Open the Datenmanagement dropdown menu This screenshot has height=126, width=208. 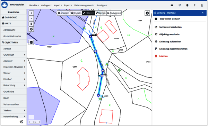(84, 5)
